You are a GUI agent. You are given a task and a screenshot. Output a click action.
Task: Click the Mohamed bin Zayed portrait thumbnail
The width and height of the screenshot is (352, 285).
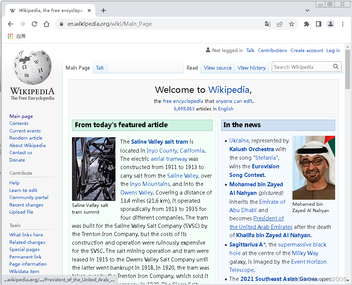tap(314, 168)
